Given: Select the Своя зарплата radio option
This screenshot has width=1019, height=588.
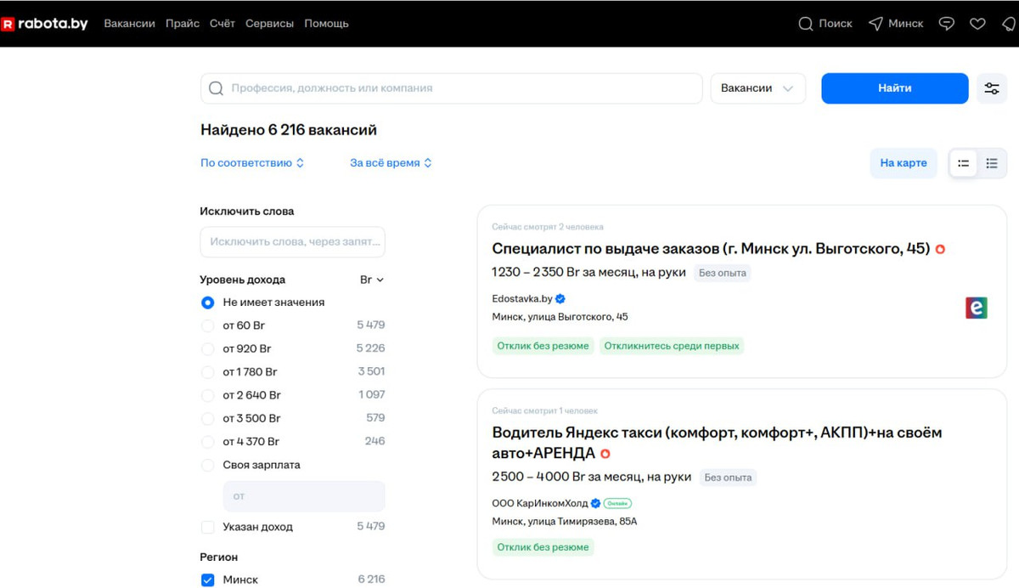Looking at the screenshot, I should pyautogui.click(x=208, y=465).
